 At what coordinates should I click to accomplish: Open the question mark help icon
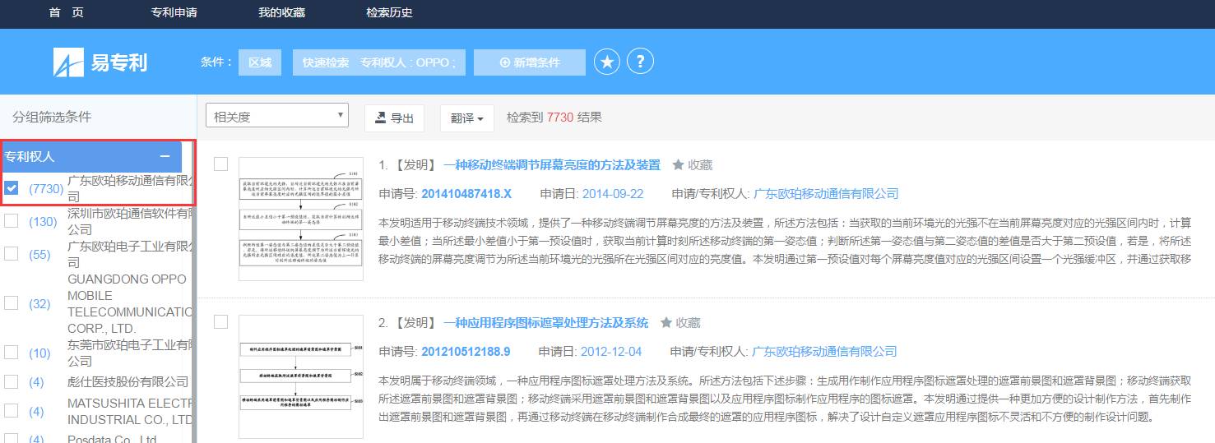(640, 62)
